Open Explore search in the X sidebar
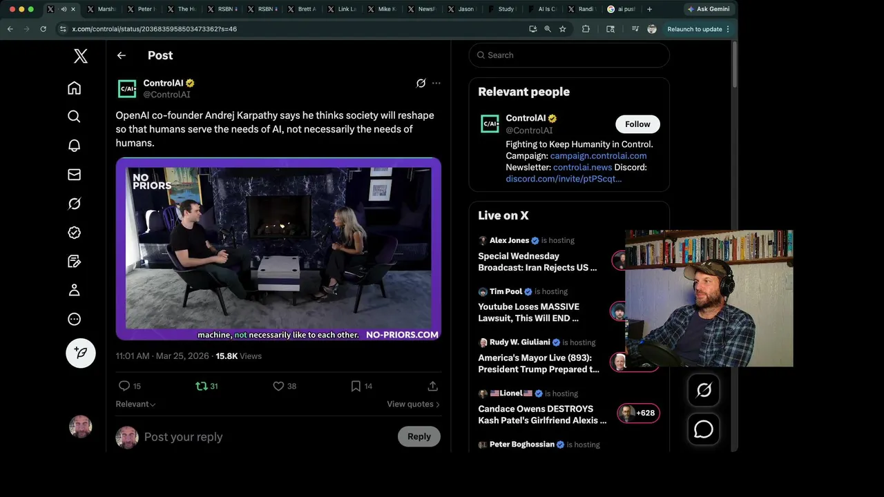The height and width of the screenshot is (497, 884). pos(74,117)
